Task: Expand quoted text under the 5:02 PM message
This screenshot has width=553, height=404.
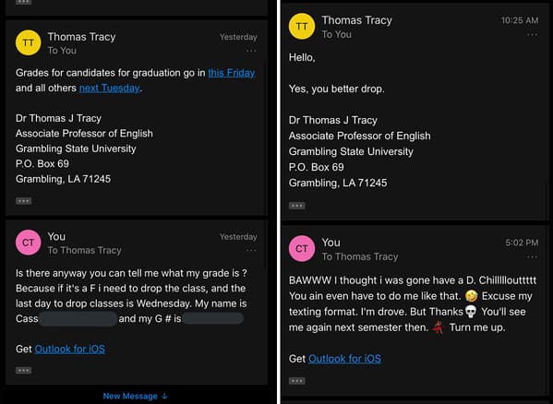Action: coord(297,381)
